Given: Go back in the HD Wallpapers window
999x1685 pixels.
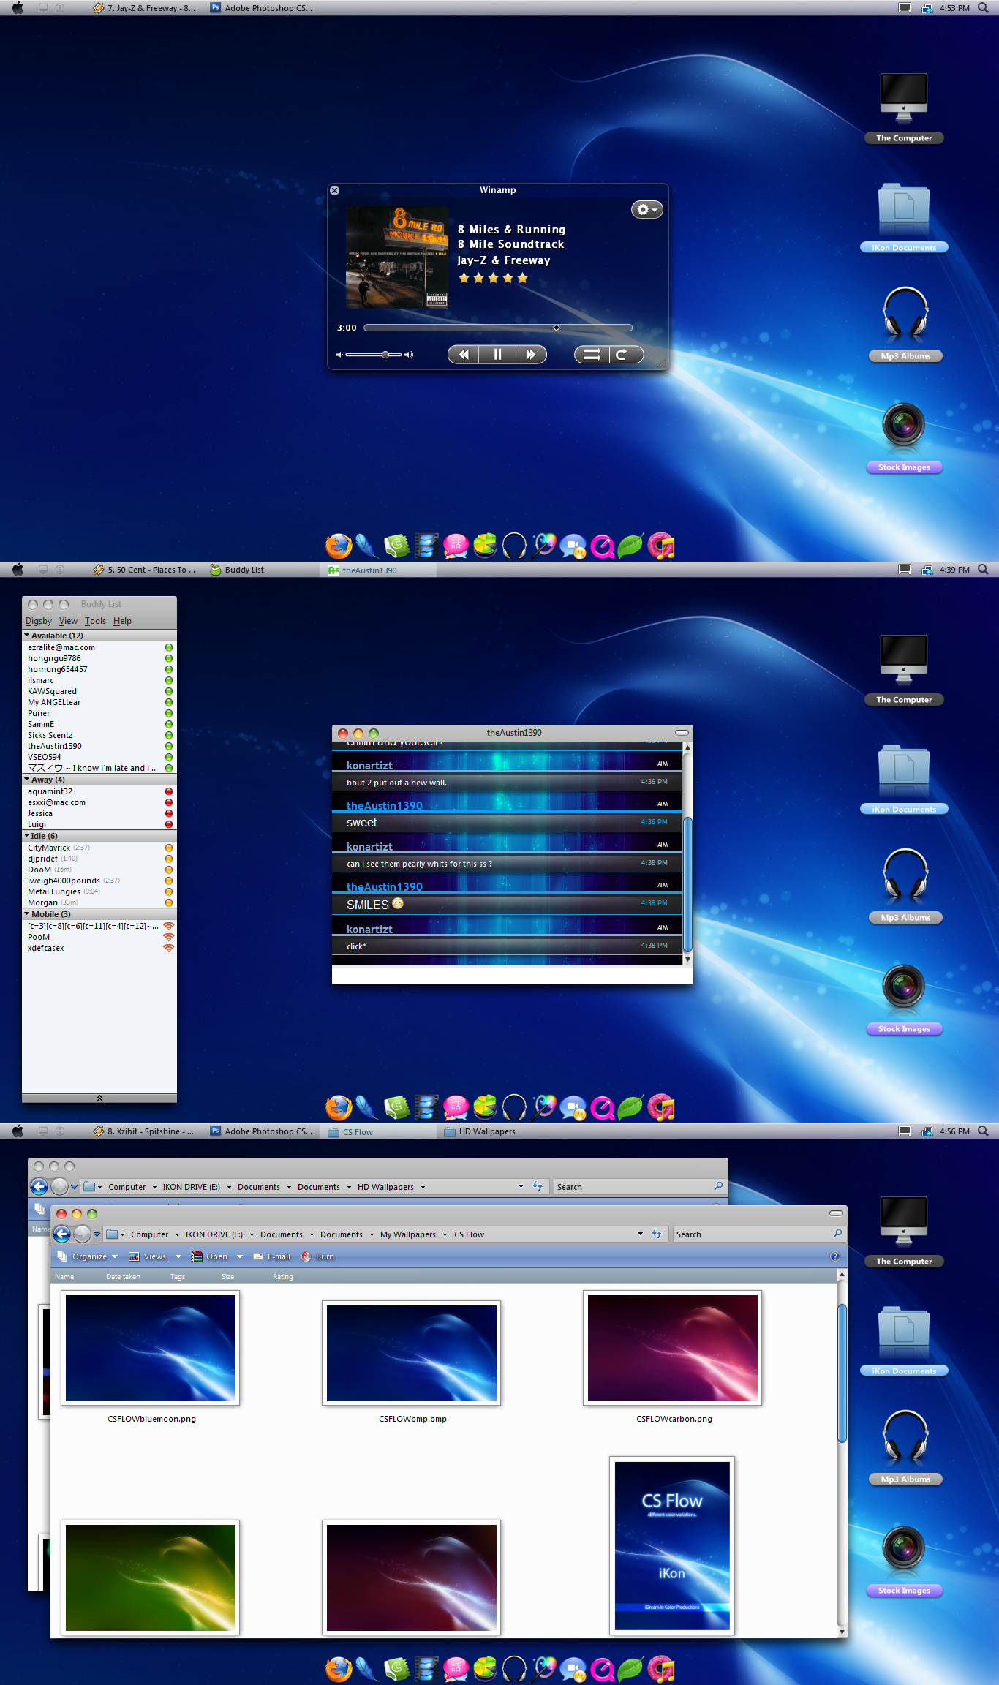Looking at the screenshot, I should point(39,1186).
